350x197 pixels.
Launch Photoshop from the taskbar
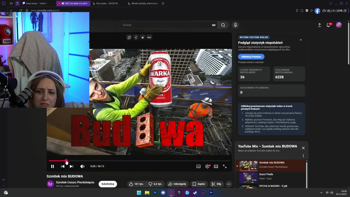pyautogui.click(x=155, y=193)
